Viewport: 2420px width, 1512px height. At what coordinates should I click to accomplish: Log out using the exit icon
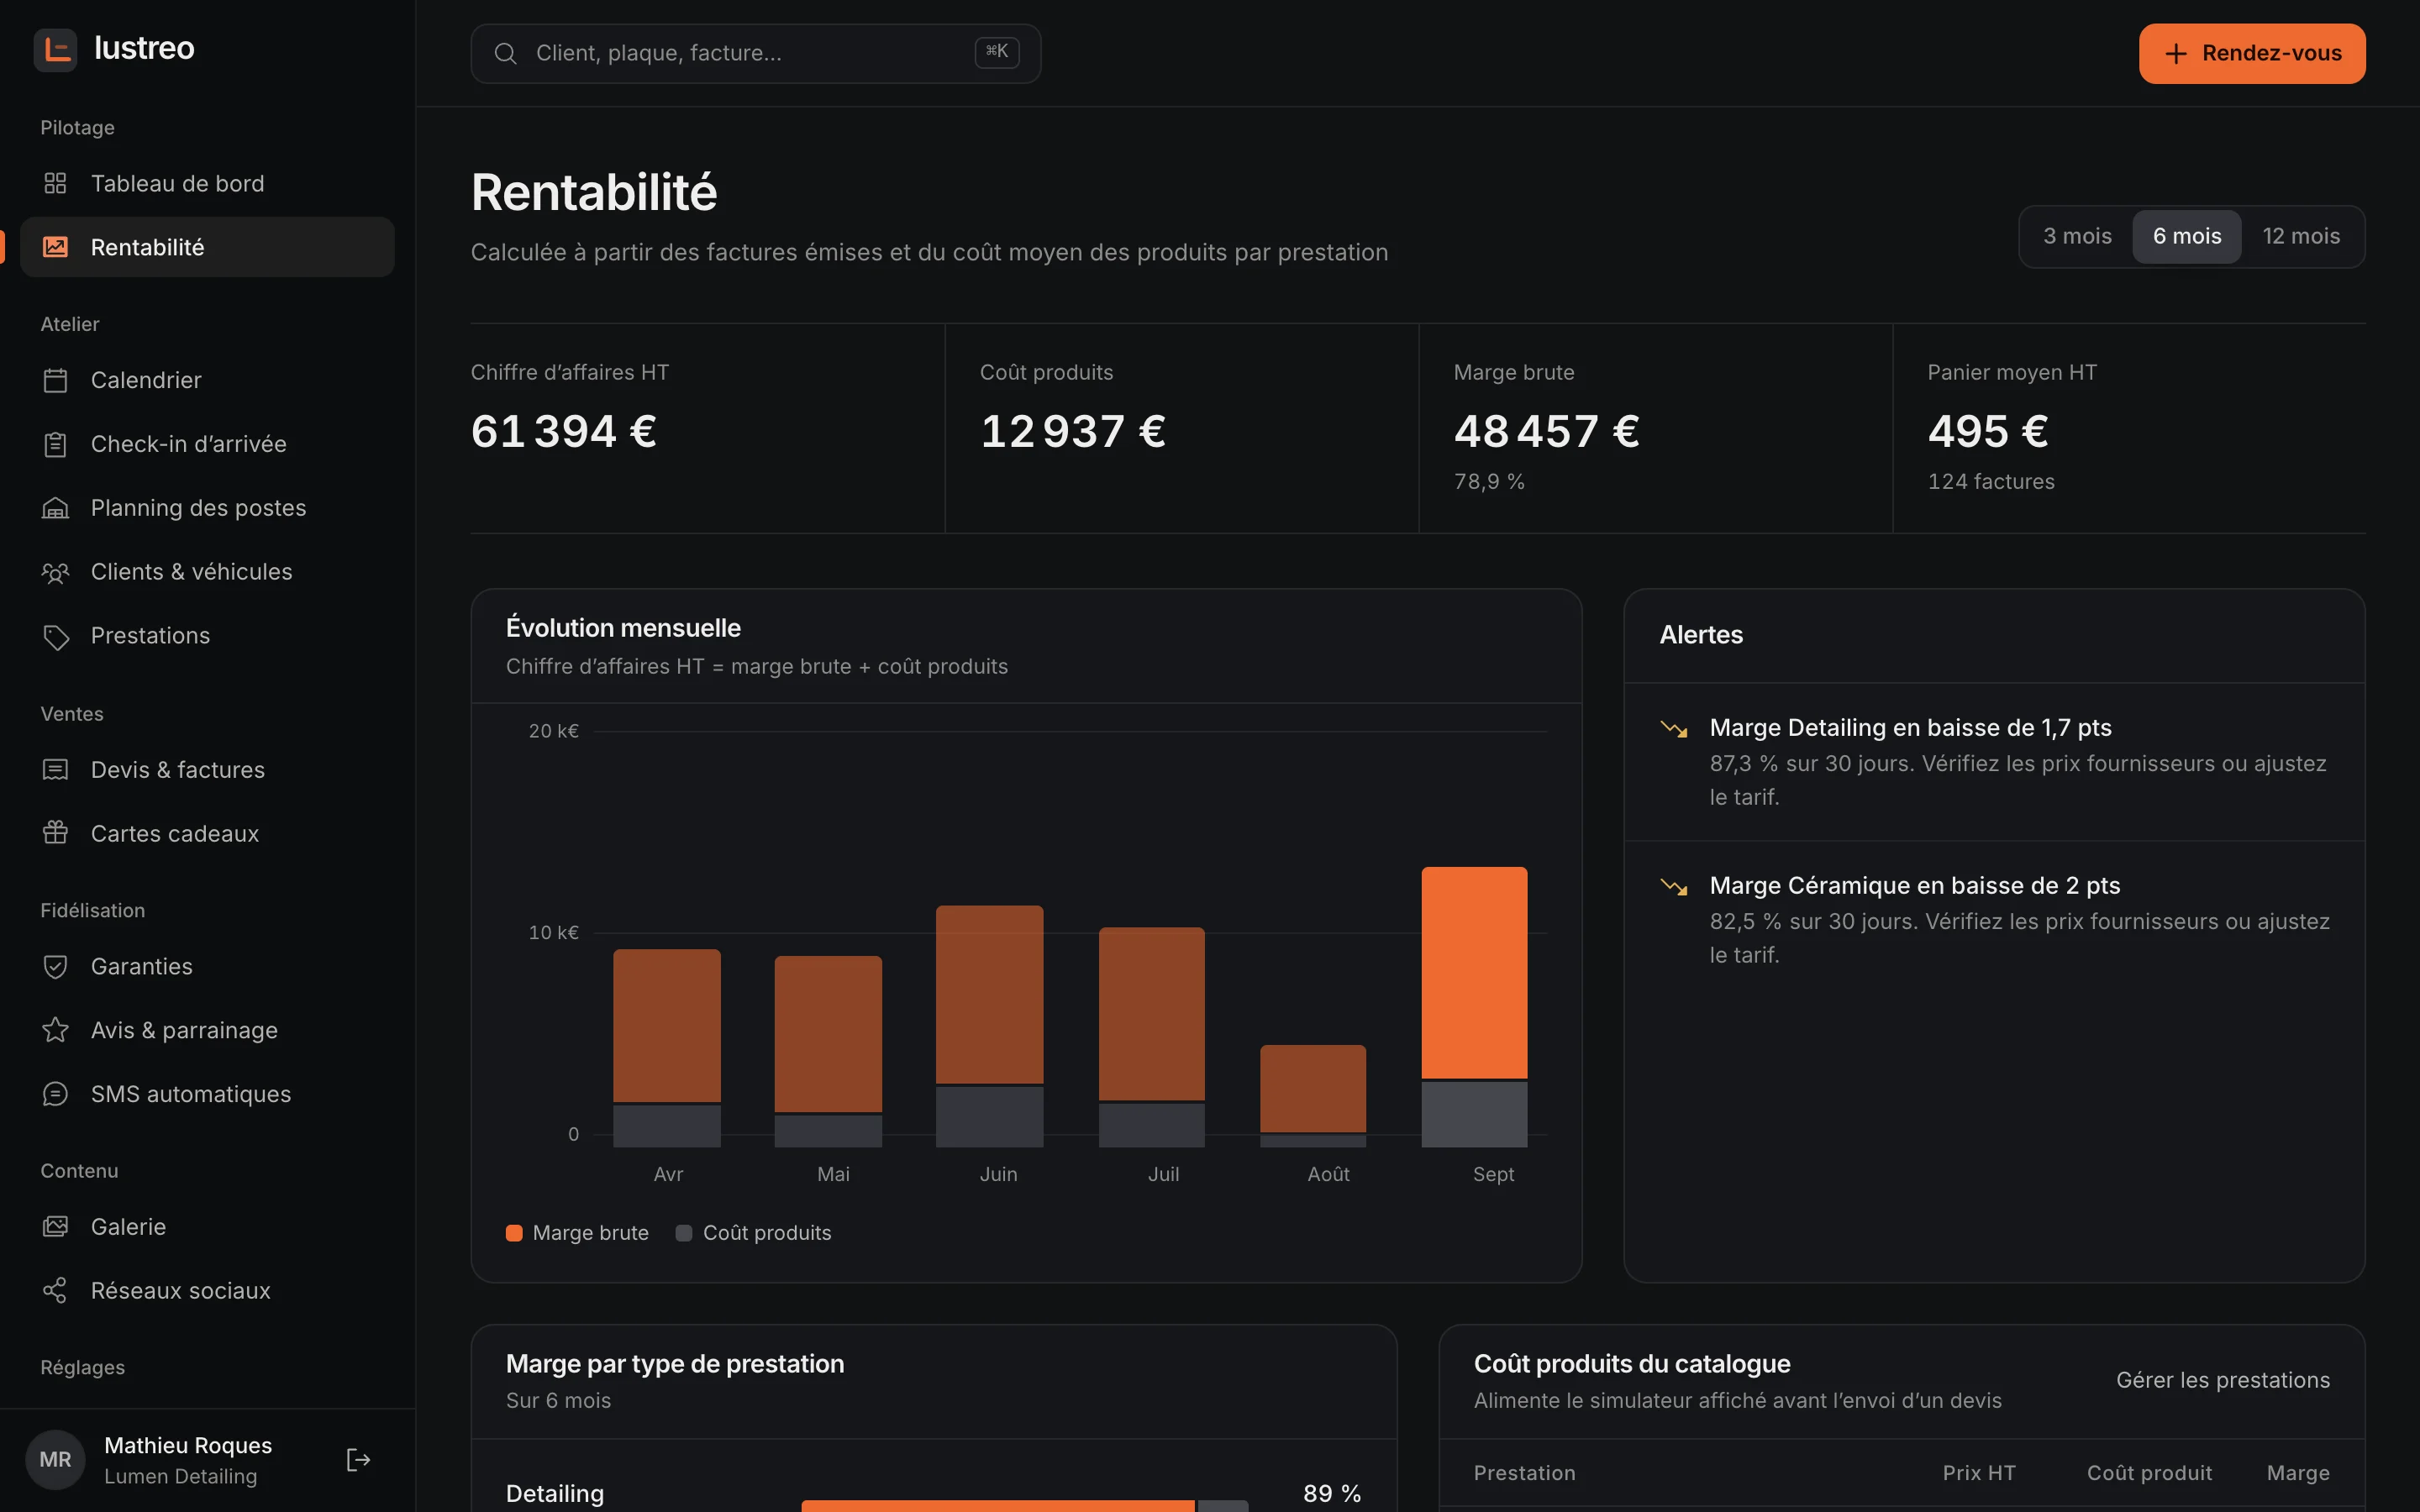point(358,1460)
